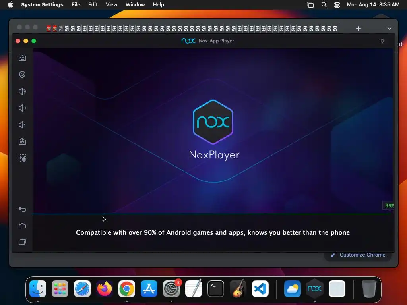The image size is (407, 305).
Task: Click the NoxPlayer hexagon logo
Action: (213, 122)
